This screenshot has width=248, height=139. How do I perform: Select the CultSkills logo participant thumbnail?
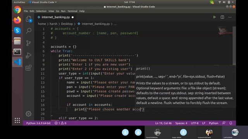(235, 132)
